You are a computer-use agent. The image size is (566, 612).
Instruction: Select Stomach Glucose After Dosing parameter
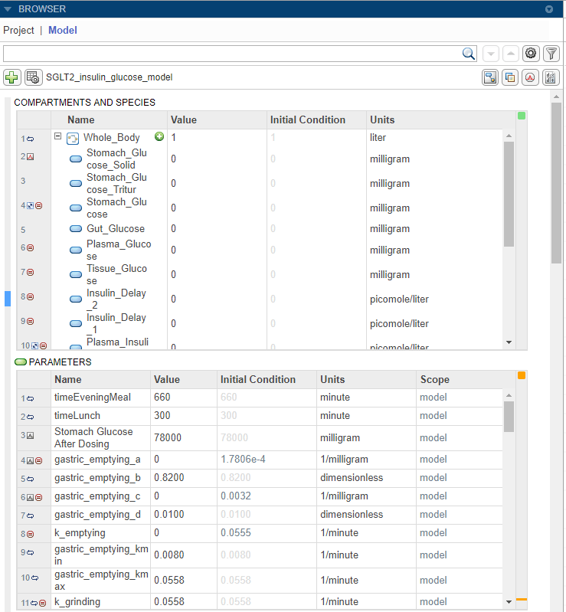coord(93,437)
